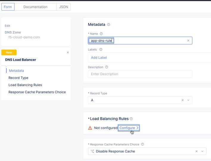
Task: Switch to the Documentation tab
Action: 35,7
